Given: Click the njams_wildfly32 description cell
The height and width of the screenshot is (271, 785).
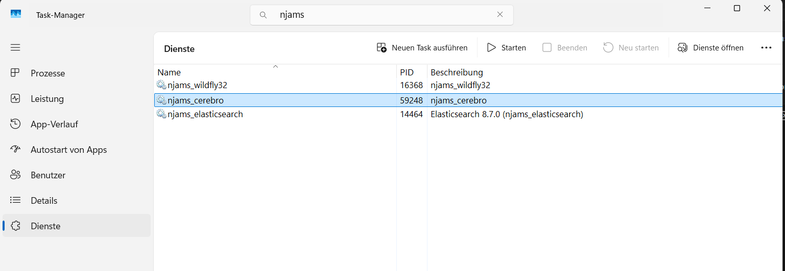Looking at the screenshot, I should point(460,85).
